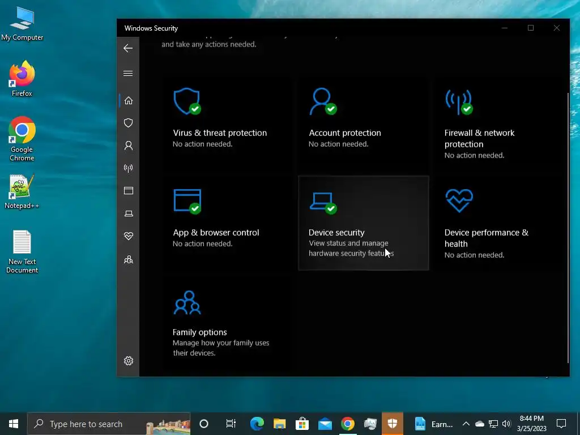Open volume speaker icon in tray

click(x=506, y=424)
